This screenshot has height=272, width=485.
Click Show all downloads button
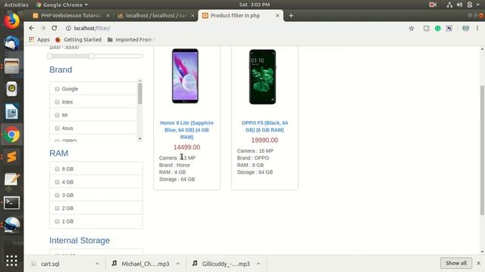coord(456,263)
